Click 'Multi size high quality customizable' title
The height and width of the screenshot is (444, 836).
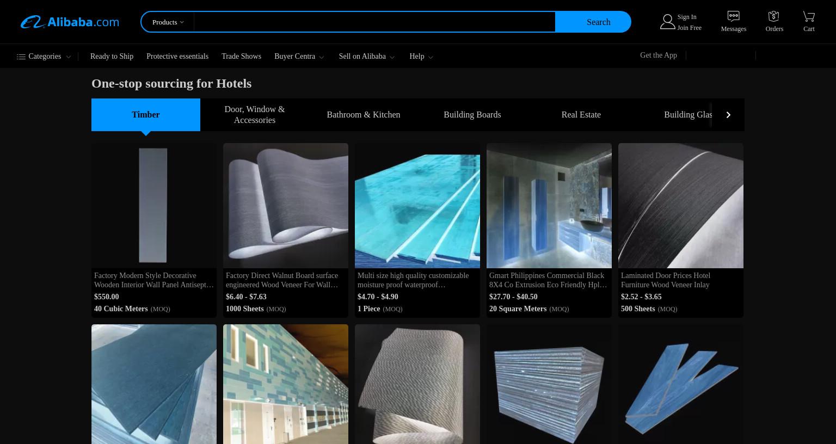pos(413,280)
